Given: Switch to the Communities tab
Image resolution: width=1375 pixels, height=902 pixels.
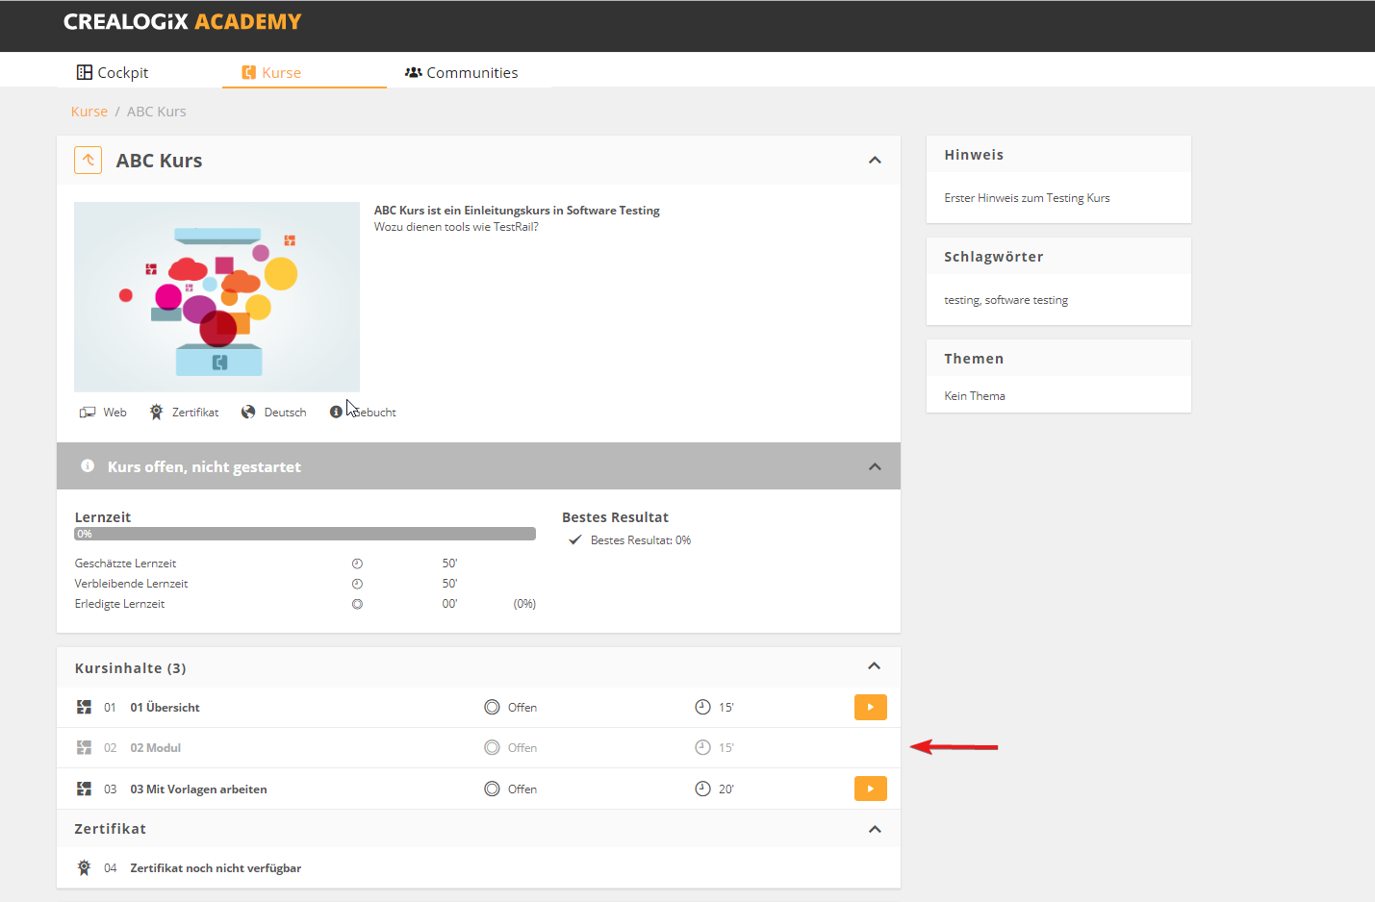Looking at the screenshot, I should [462, 73].
